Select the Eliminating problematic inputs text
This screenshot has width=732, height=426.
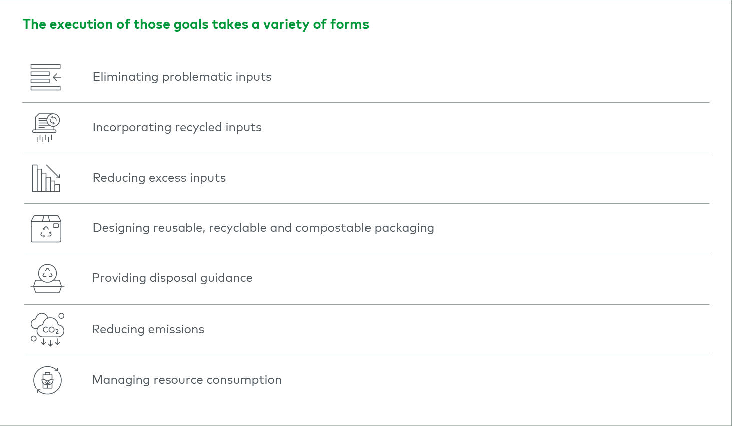pyautogui.click(x=182, y=77)
